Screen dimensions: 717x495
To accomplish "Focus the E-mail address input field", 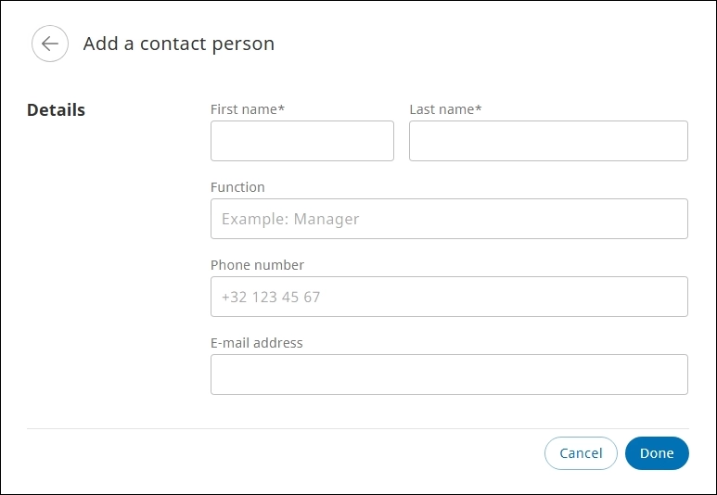I will point(449,374).
